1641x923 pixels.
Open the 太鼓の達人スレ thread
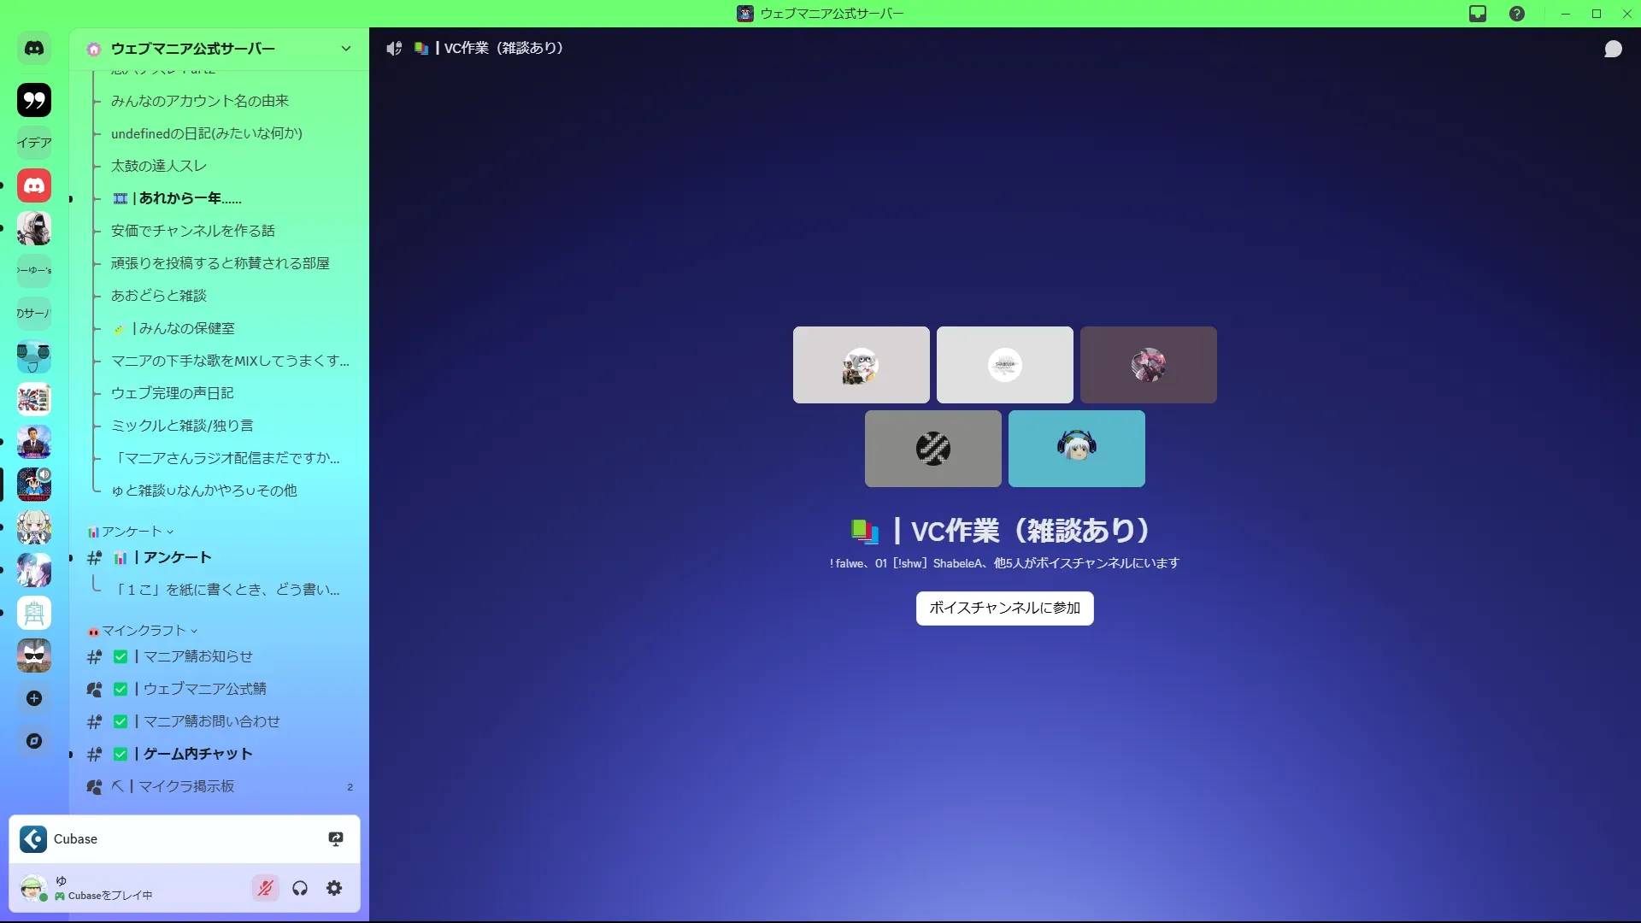click(159, 166)
